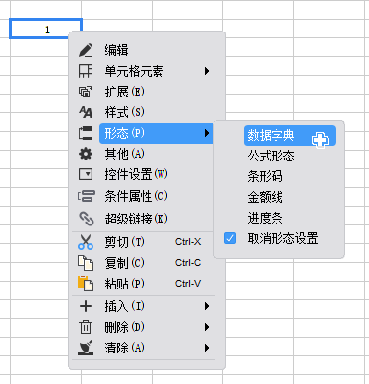369x384 pixels.
Task: Click the scissors icon for 剪切
Action: (x=86, y=242)
